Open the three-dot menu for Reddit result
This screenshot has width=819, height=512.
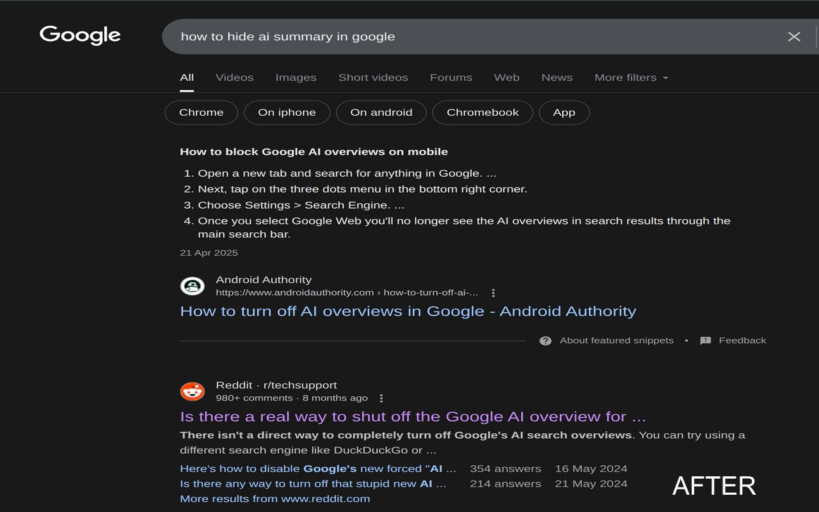tap(381, 398)
